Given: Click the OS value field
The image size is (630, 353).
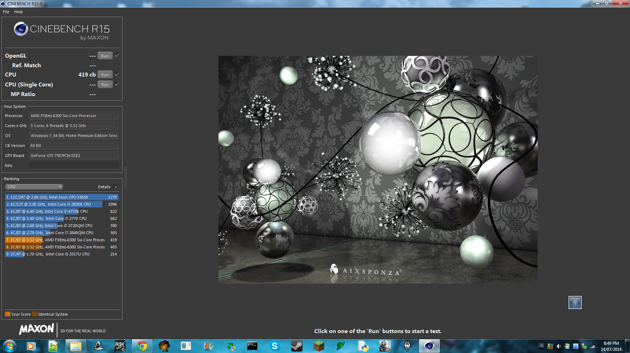Looking at the screenshot, I should tap(74, 136).
